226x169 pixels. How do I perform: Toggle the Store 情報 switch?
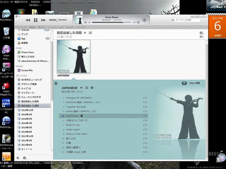click(x=184, y=83)
